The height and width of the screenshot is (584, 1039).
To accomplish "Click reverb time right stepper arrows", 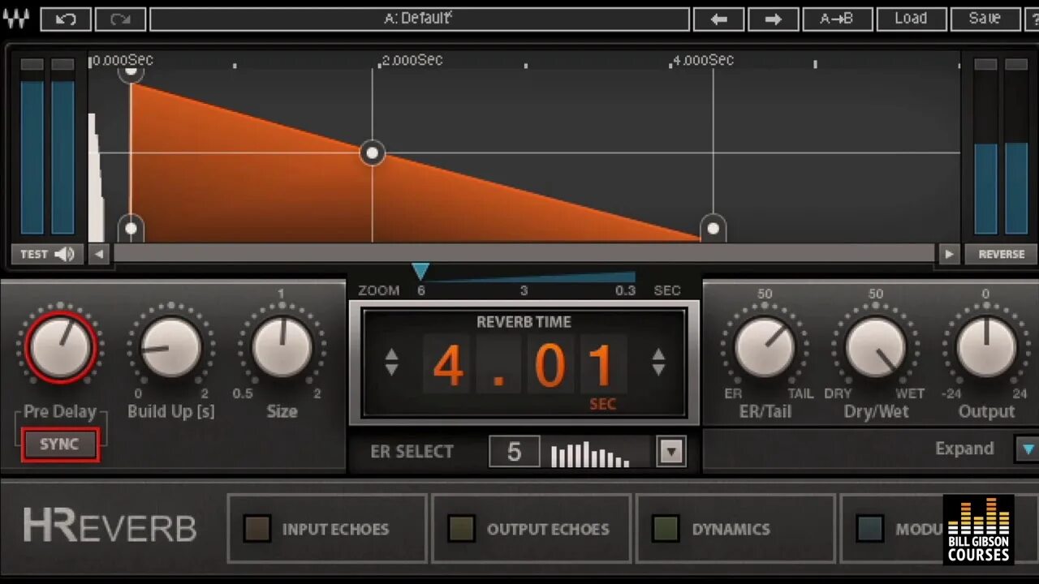I will click(x=658, y=362).
